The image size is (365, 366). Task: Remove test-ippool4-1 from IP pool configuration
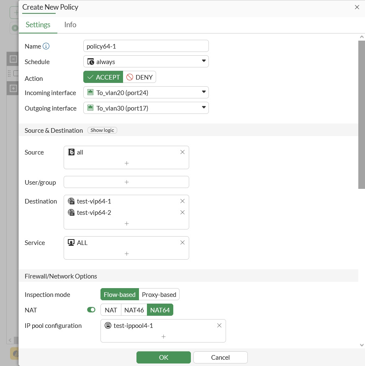pyautogui.click(x=219, y=325)
